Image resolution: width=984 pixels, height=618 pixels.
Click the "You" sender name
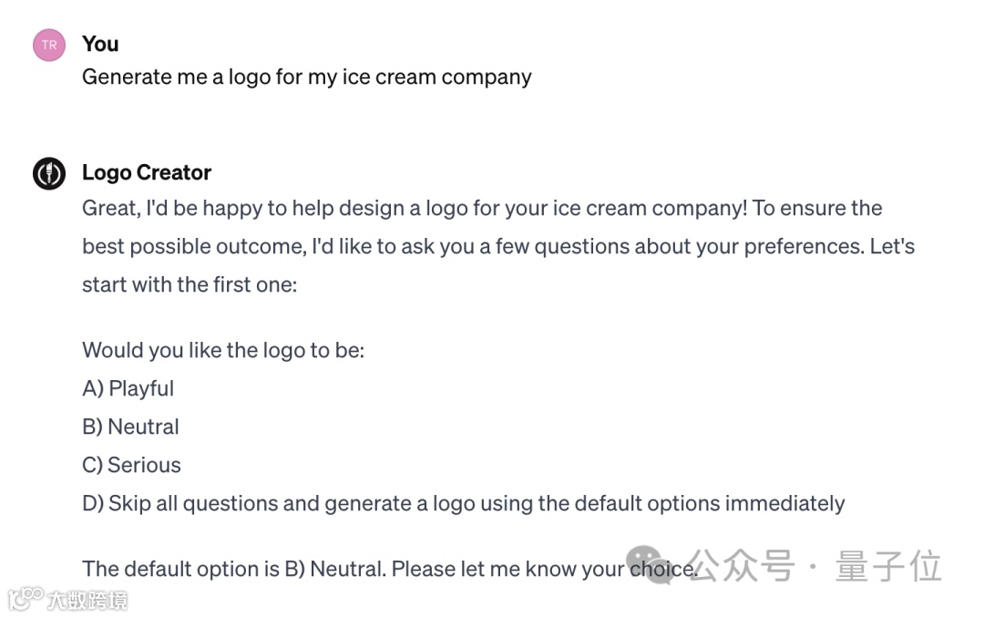(100, 44)
